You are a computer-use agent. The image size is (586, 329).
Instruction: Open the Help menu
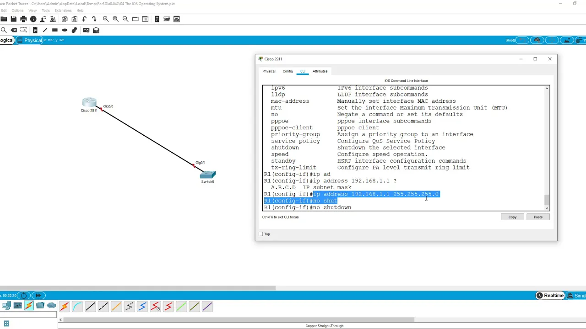(x=80, y=11)
